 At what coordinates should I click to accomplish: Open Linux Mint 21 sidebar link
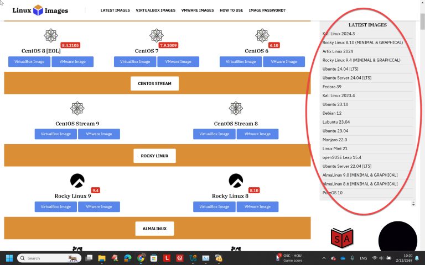pos(335,149)
